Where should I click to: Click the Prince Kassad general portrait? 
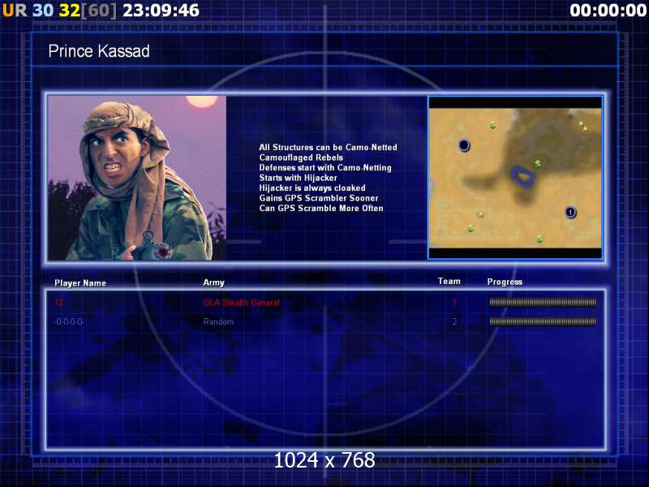(137, 178)
